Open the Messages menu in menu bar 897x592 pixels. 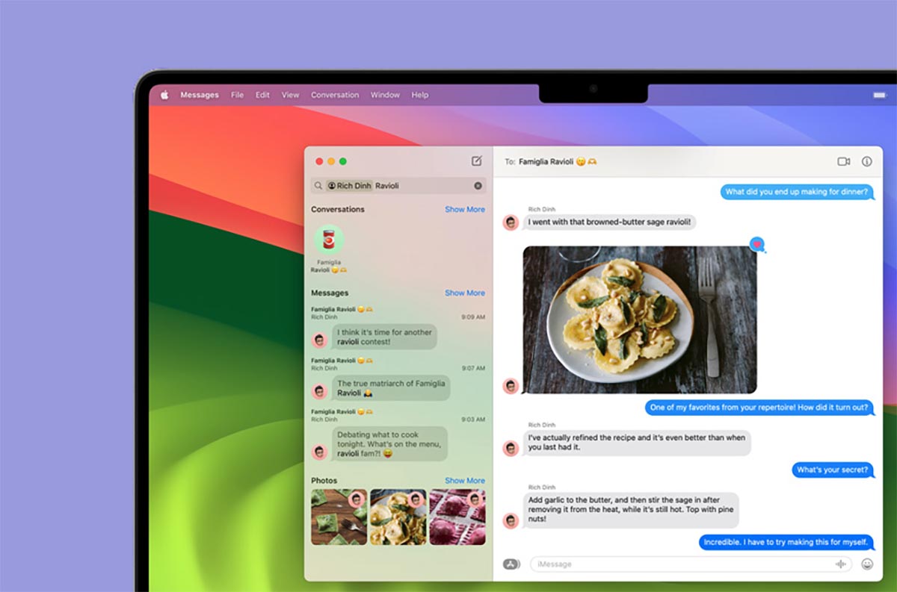click(x=200, y=95)
